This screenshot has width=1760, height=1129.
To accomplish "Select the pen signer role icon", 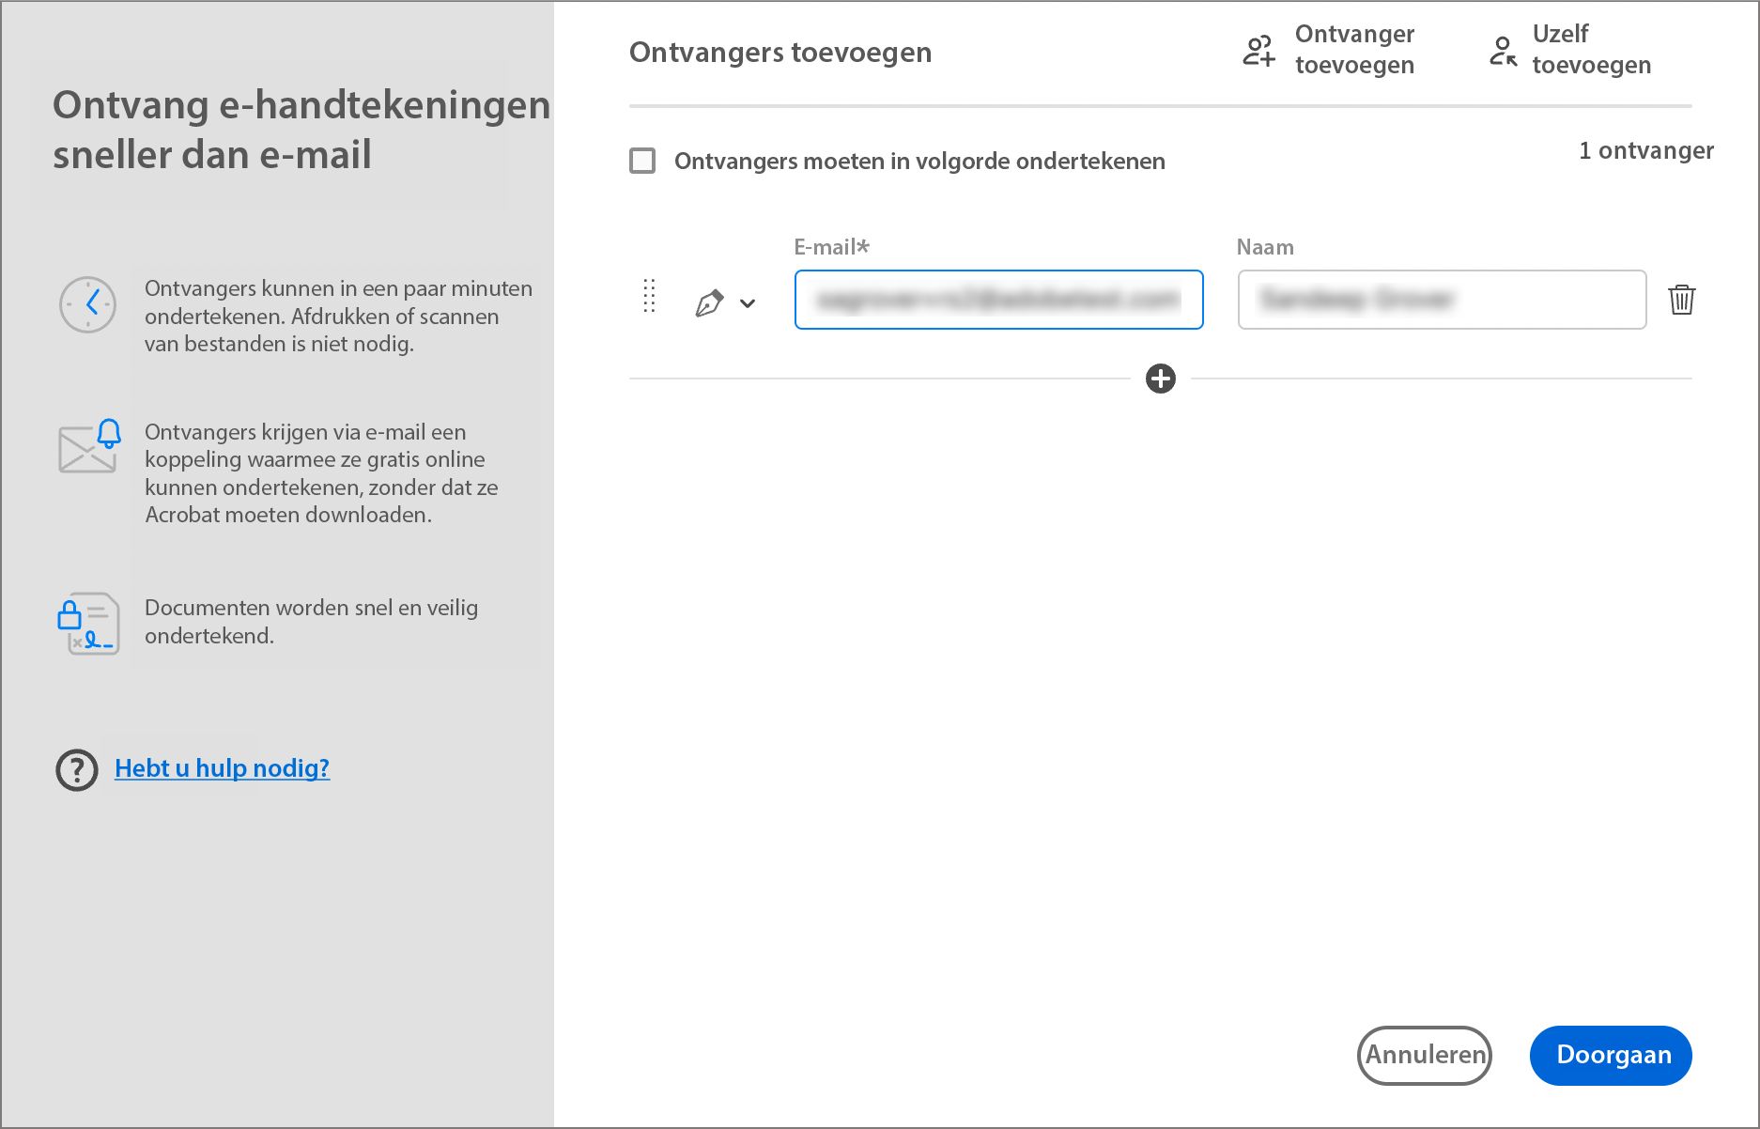I will (x=711, y=301).
